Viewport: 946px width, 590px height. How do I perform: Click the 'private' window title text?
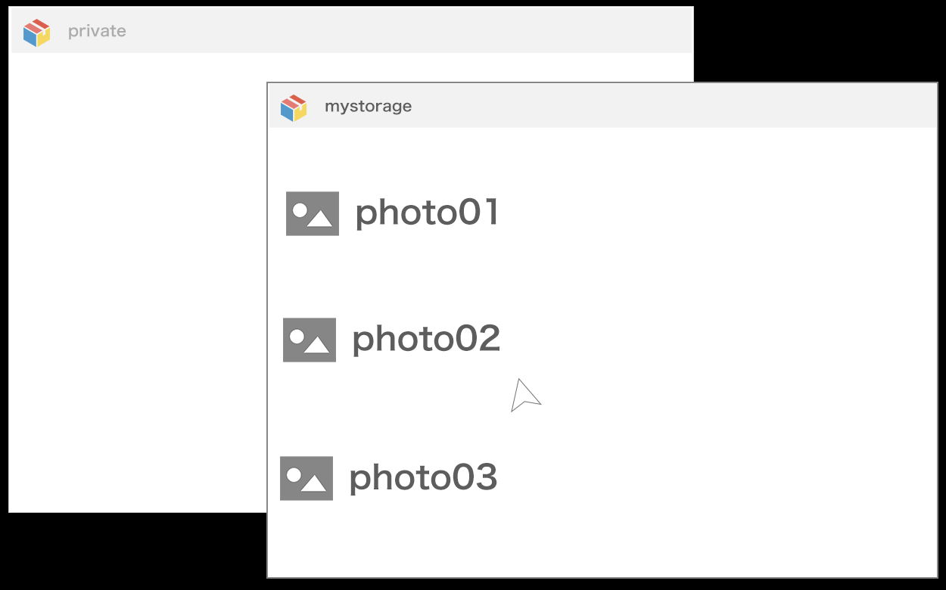pos(97,32)
